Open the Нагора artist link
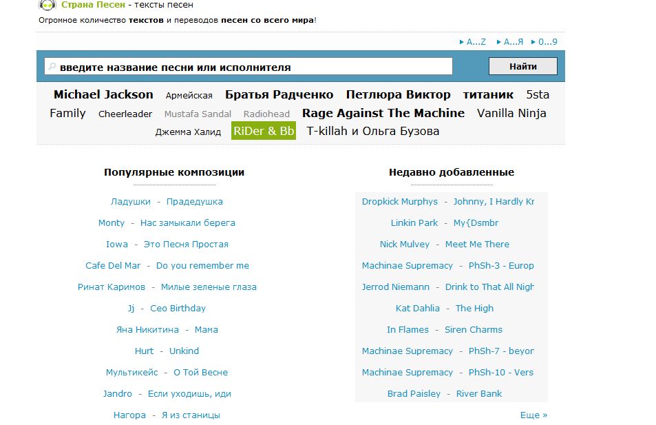Screen dimensions: 656x425 pos(129,415)
